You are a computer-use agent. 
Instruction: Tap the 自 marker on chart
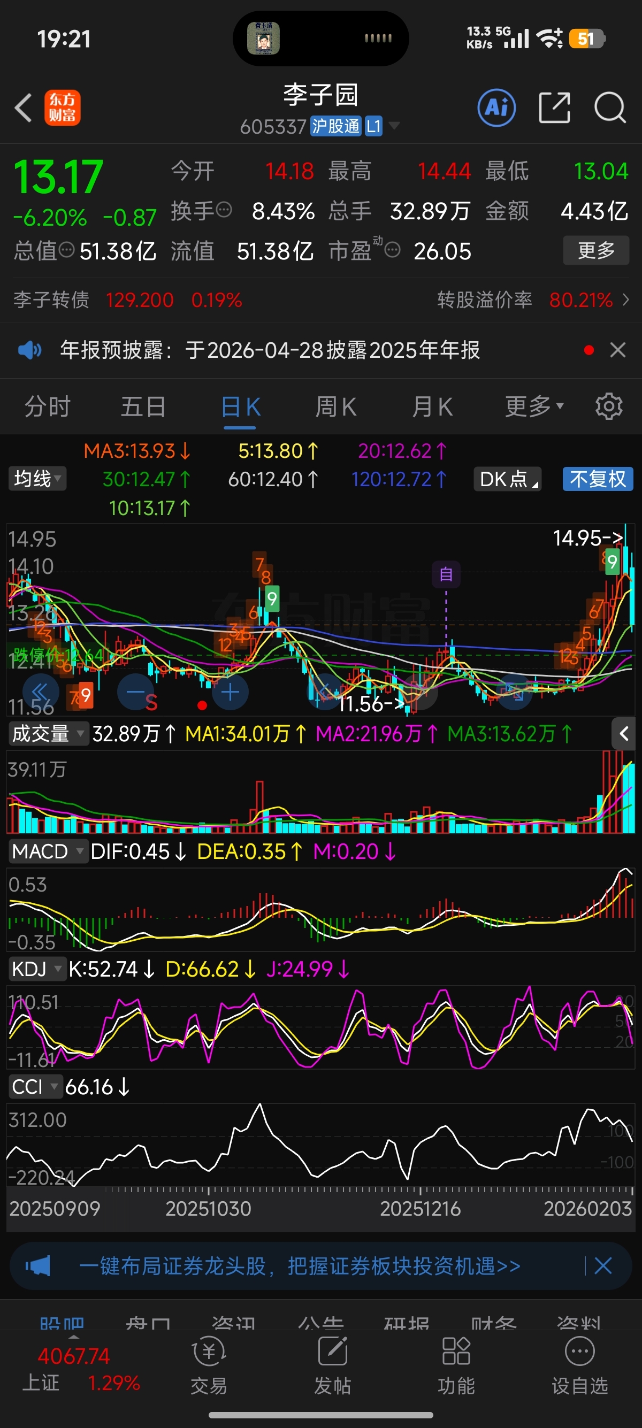(446, 574)
